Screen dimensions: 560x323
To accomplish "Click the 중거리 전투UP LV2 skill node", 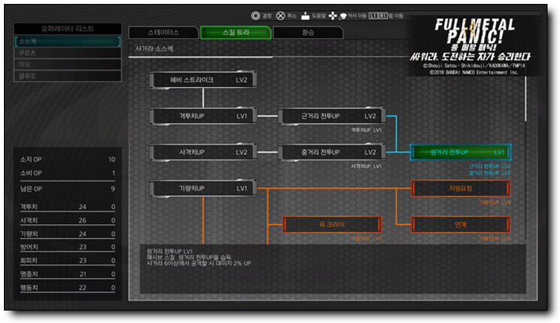I will 332,153.
